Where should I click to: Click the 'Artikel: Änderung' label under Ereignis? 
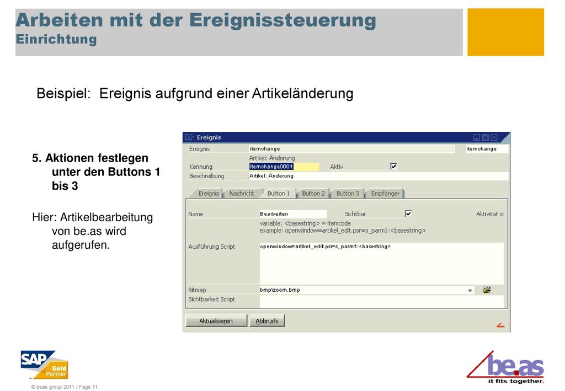[272, 158]
